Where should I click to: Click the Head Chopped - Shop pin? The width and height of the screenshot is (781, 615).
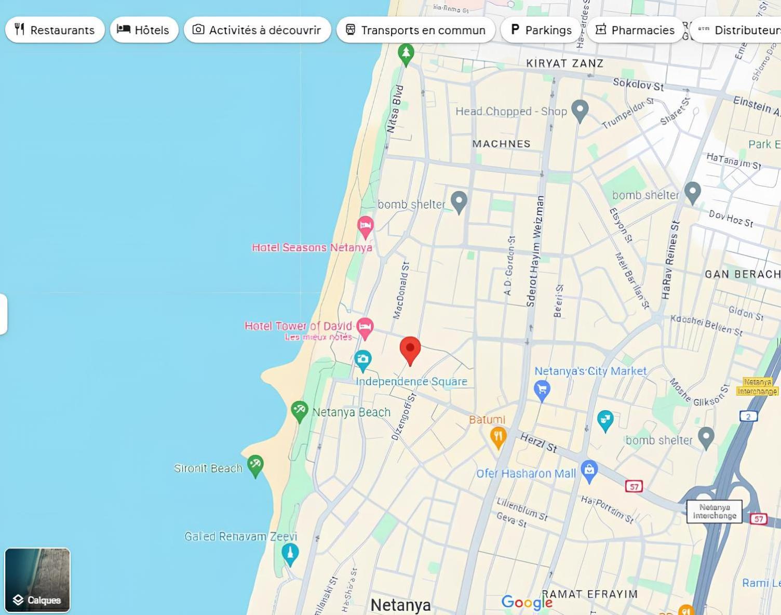click(580, 112)
